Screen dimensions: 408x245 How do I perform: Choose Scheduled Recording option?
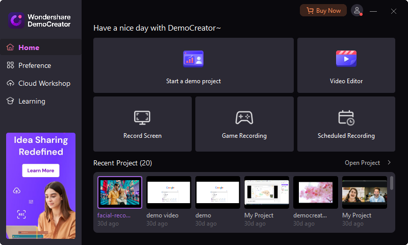[346, 124]
